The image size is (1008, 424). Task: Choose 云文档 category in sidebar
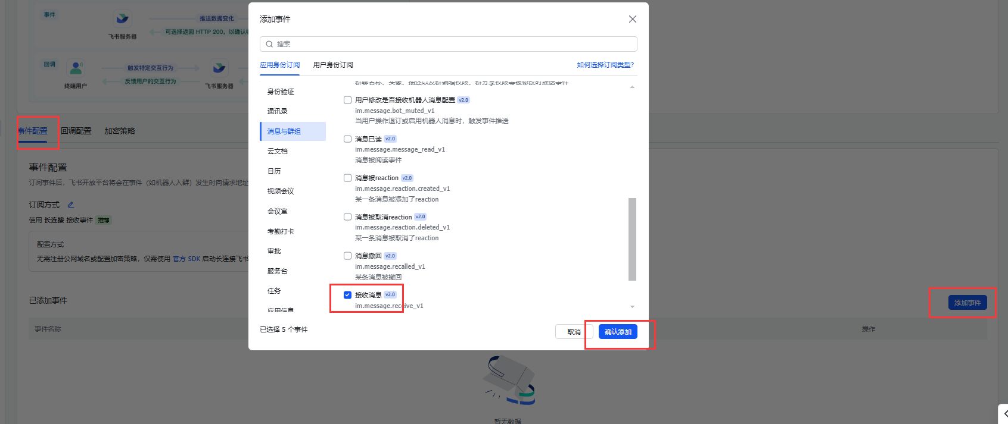pyautogui.click(x=278, y=151)
